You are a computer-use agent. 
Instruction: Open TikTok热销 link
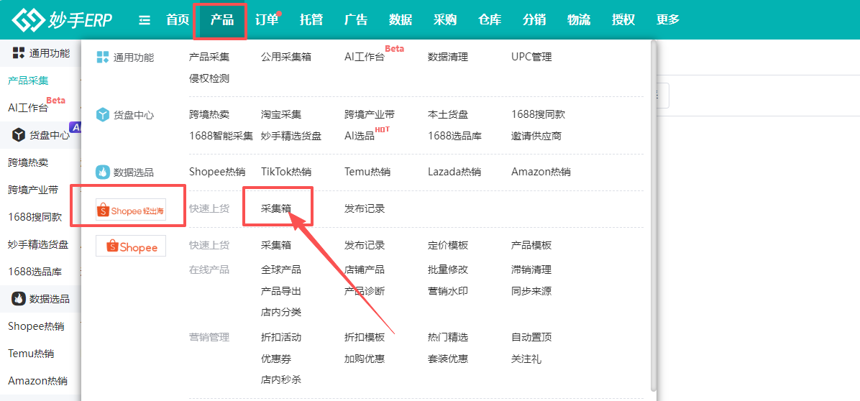[286, 172]
